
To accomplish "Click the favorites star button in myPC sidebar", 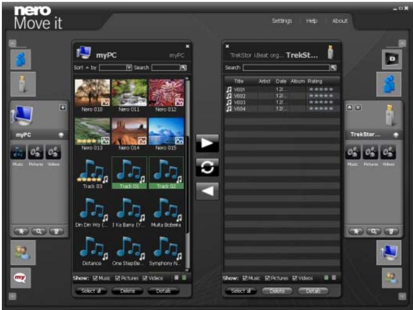I will click(x=21, y=231).
